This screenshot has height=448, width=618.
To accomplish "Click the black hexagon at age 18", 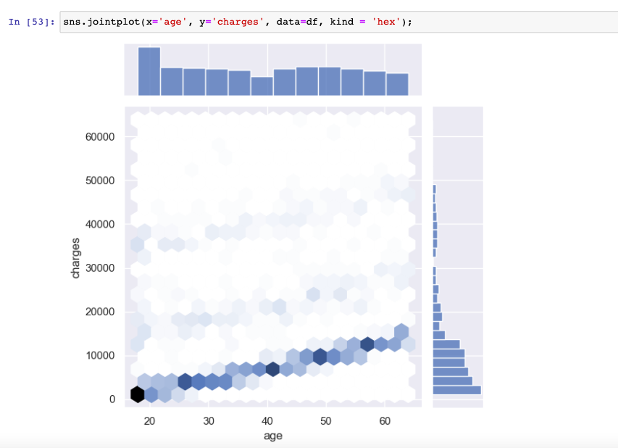I will coord(137,394).
